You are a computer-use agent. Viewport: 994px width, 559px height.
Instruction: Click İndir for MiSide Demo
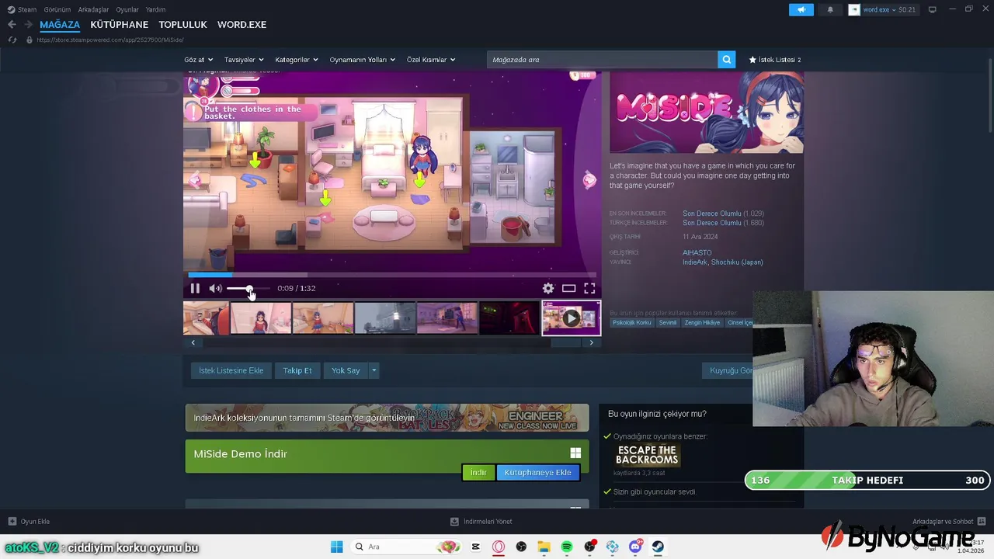478,472
